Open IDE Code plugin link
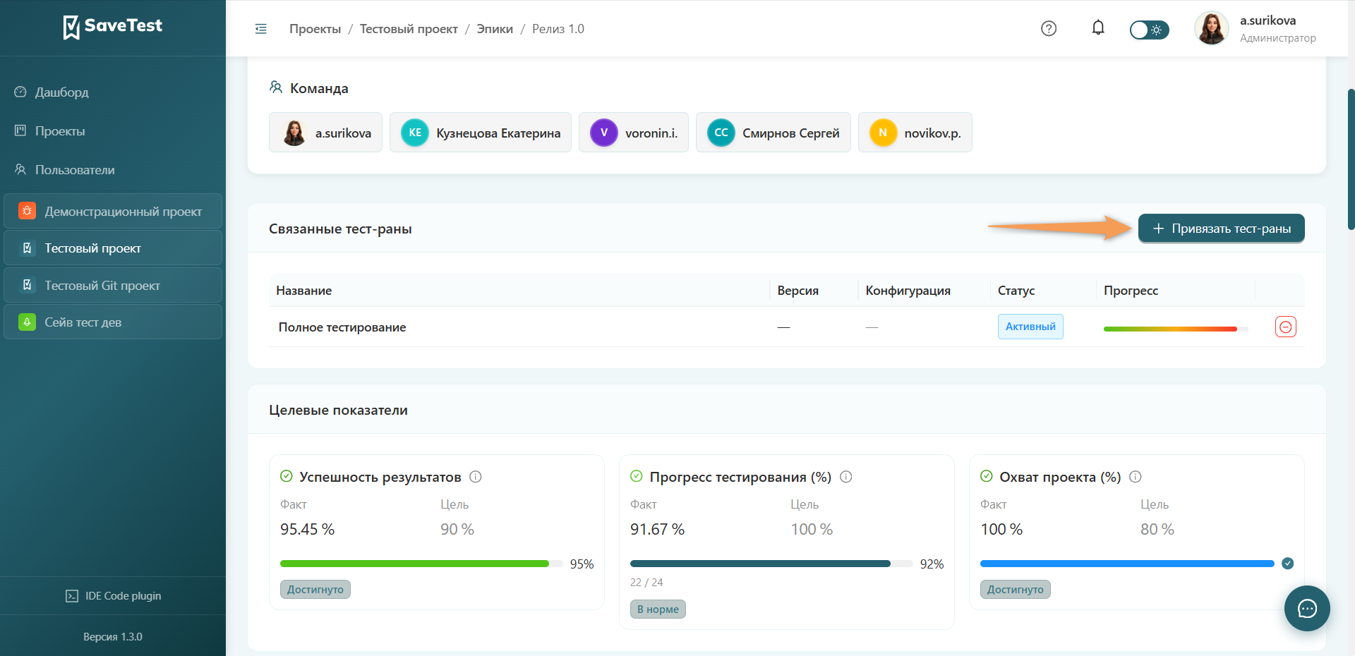This screenshot has height=656, width=1355. 113,596
